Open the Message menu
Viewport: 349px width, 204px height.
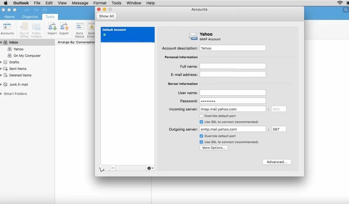[x=80, y=3]
